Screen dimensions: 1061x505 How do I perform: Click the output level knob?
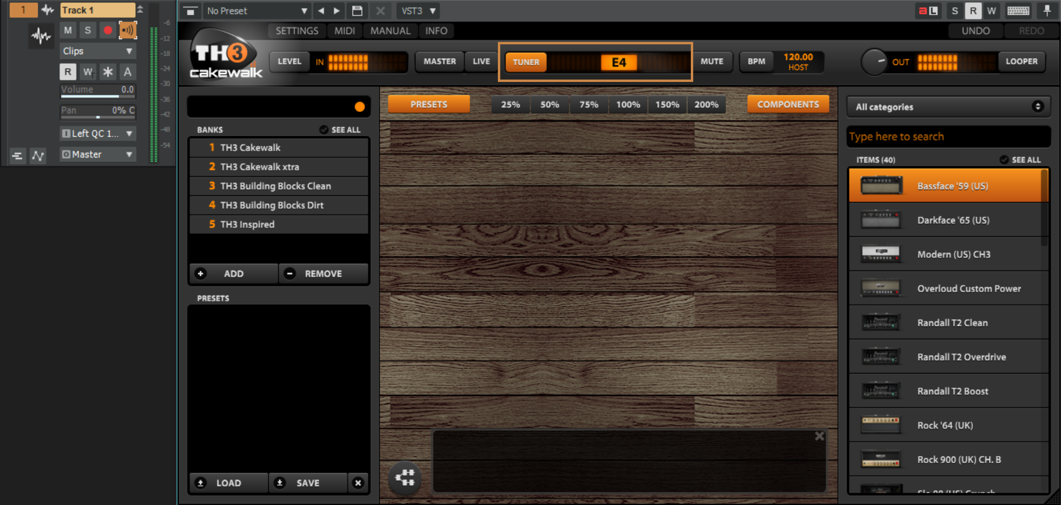[874, 62]
